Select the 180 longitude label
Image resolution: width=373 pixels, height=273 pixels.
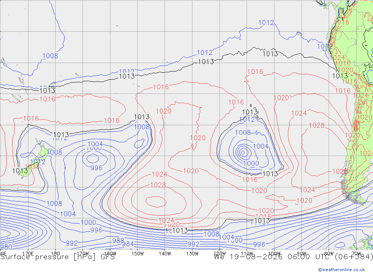click(x=56, y=254)
